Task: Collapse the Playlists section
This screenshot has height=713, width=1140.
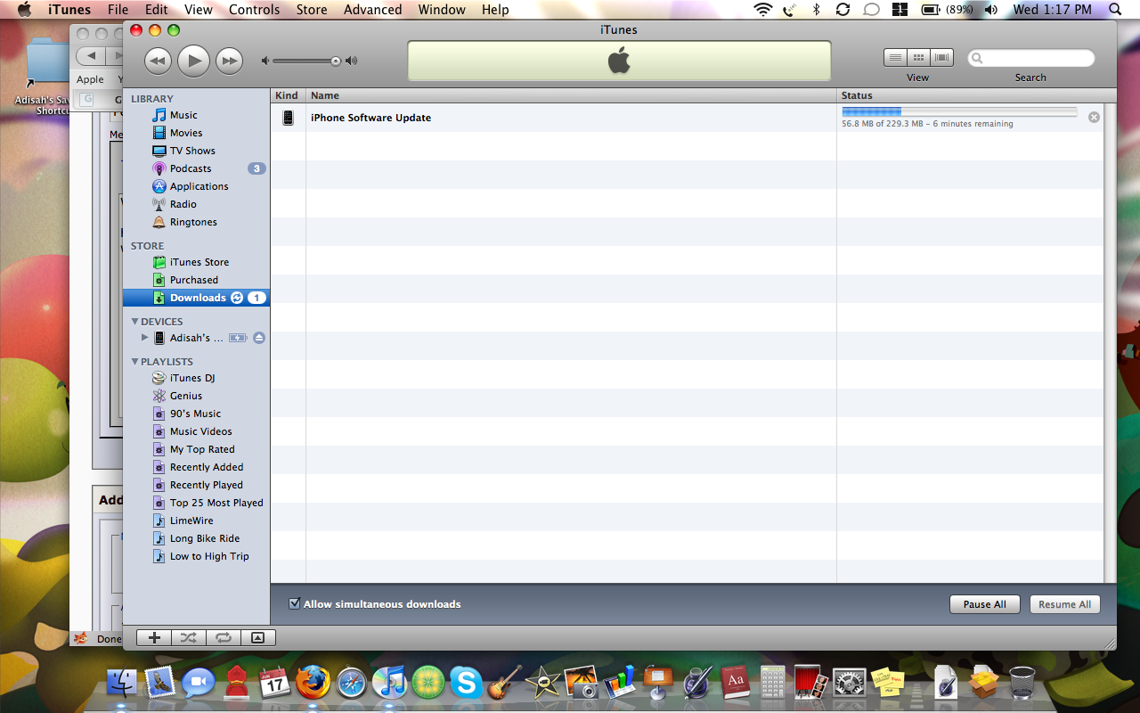Action: point(135,362)
